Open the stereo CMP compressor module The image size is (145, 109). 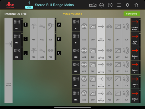[x=92, y=32]
